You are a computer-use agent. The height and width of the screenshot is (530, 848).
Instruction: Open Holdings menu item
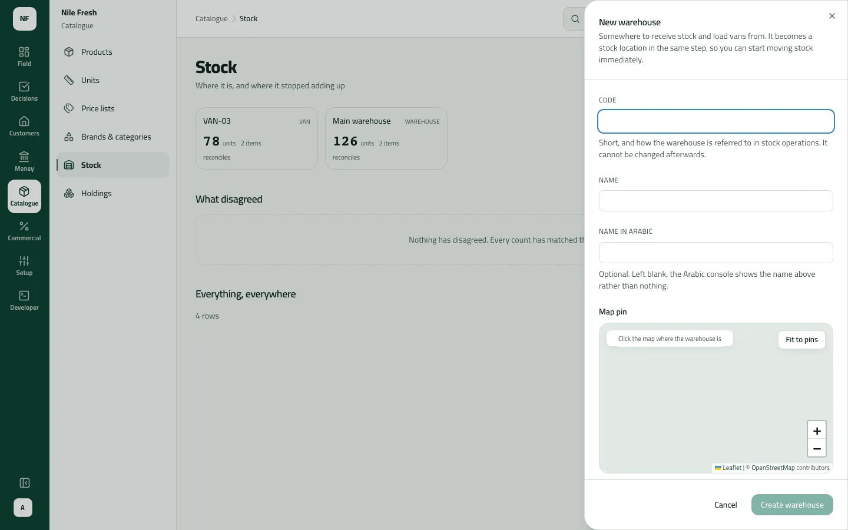(x=112, y=193)
